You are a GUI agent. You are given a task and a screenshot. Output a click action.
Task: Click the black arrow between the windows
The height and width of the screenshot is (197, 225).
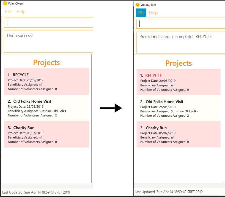tap(111, 108)
